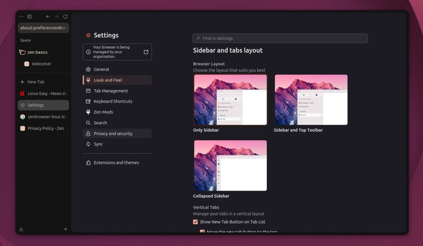Image resolution: width=423 pixels, height=246 pixels.
Task: Choose the Collapsed Sidebar layout thumbnail
Action: tap(231, 165)
